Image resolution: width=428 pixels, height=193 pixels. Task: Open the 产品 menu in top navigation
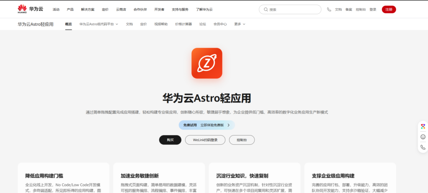pos(70,9)
